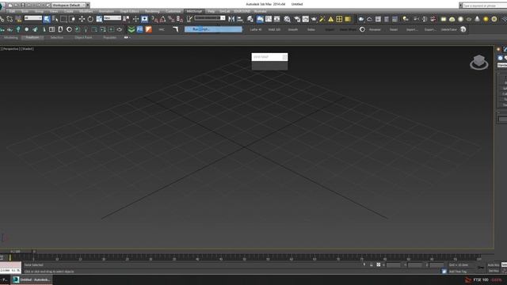The image size is (507, 285).
Task: Toggle Keyboard Shortcut Override
Action: click(144, 19)
